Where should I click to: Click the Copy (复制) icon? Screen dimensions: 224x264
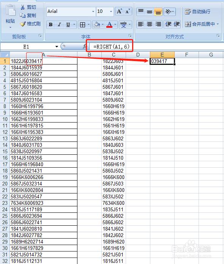[x=22, y=15]
